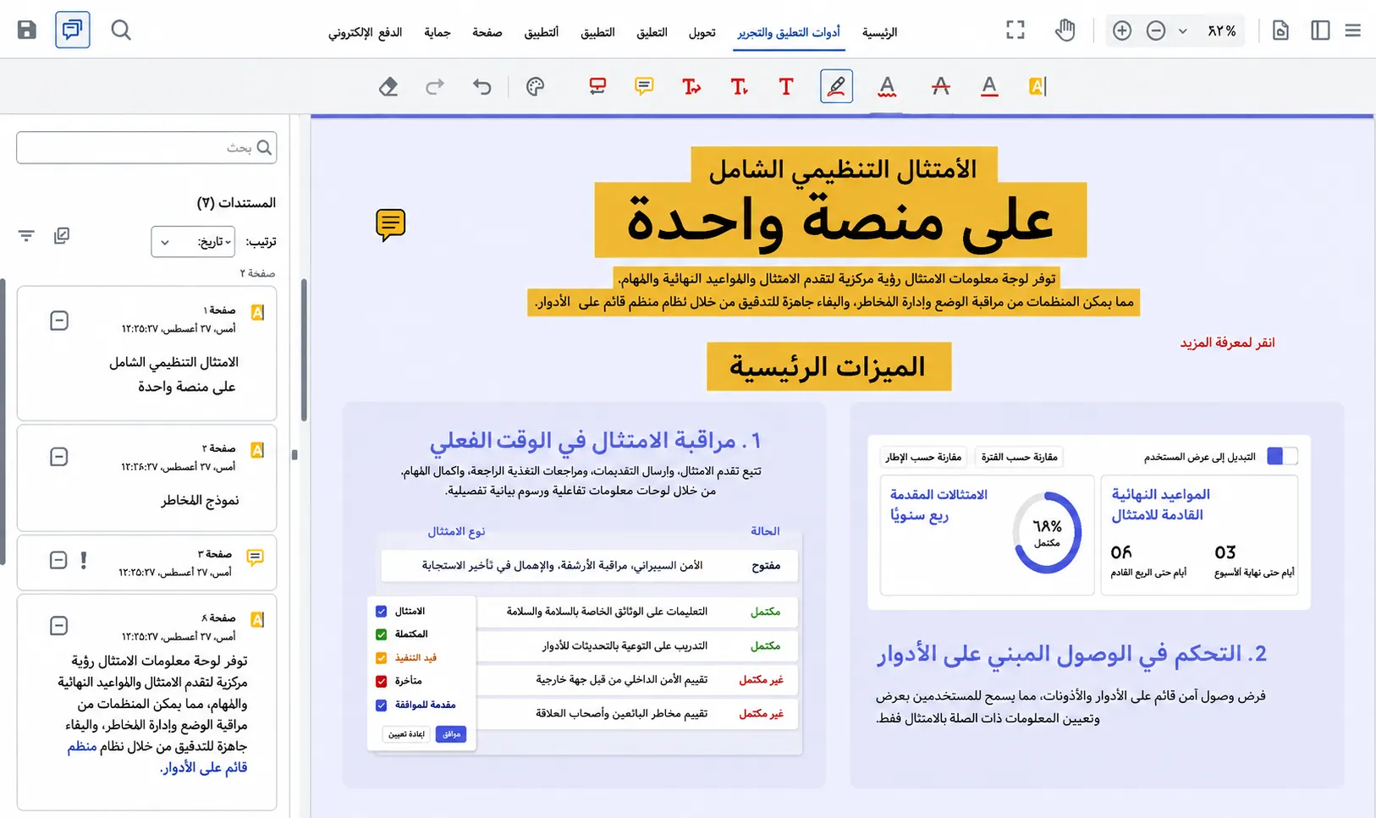Select the strikethrough text tool

pyautogui.click(x=940, y=86)
